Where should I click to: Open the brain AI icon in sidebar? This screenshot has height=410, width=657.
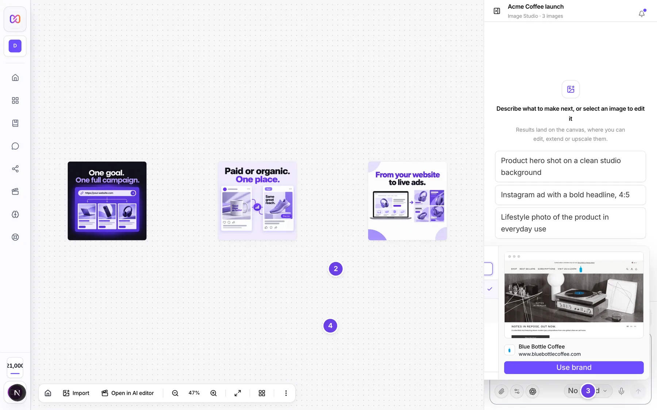point(15,214)
